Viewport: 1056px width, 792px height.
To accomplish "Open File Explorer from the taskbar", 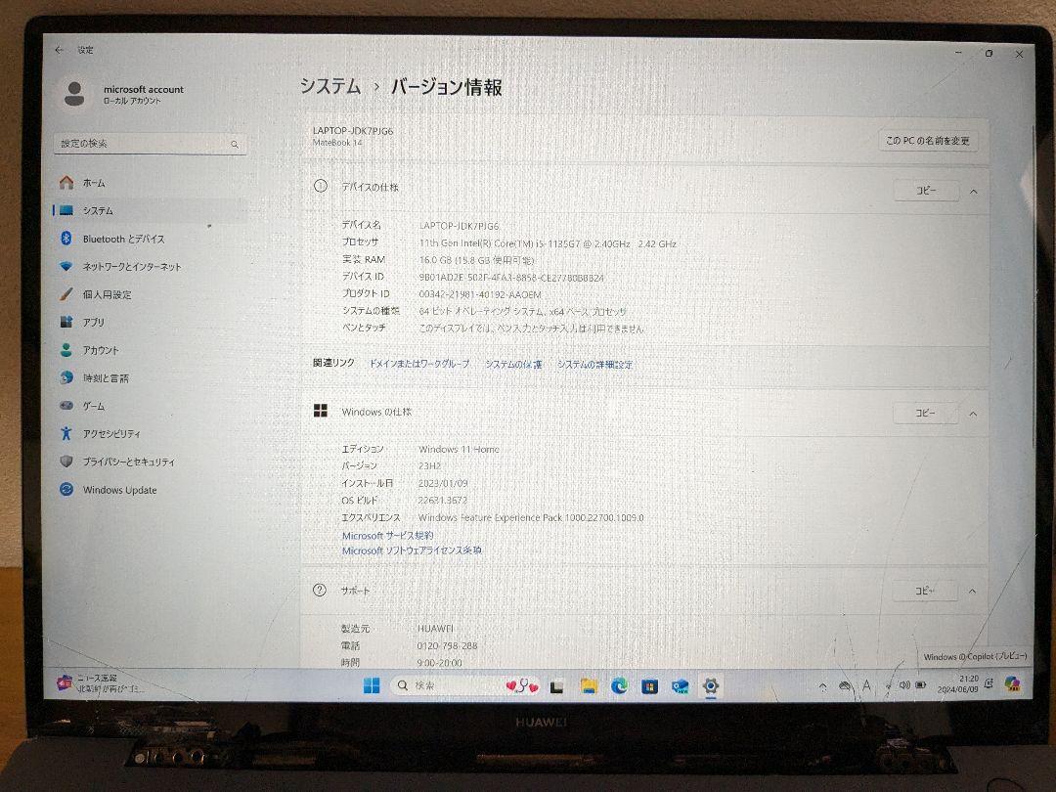I will tap(589, 685).
